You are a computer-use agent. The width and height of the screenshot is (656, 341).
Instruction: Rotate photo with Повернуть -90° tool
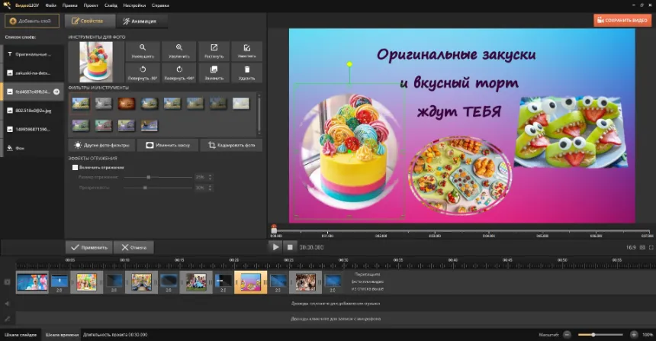(142, 72)
